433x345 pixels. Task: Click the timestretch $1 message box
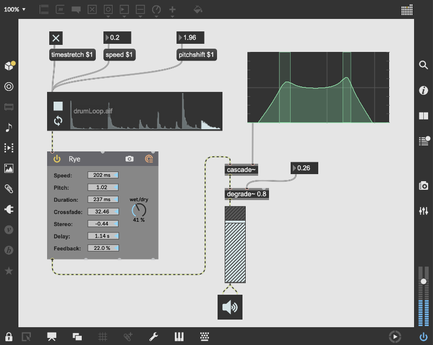click(71, 55)
